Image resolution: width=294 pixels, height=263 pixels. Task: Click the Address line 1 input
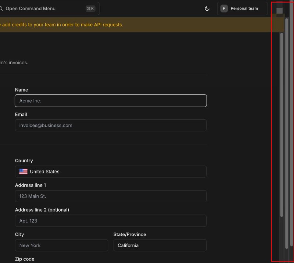click(111, 196)
